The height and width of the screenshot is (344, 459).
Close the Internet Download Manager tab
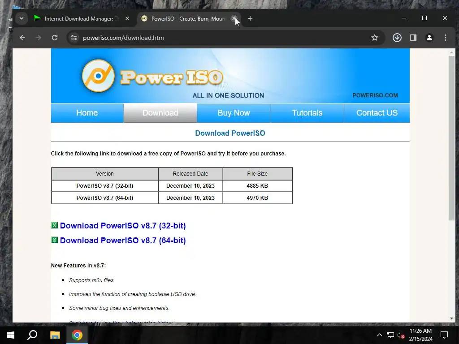click(x=127, y=19)
